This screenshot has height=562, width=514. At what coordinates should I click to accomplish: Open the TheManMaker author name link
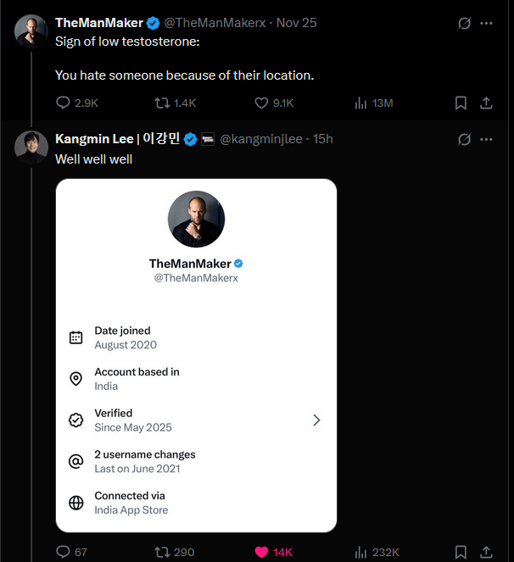point(98,23)
